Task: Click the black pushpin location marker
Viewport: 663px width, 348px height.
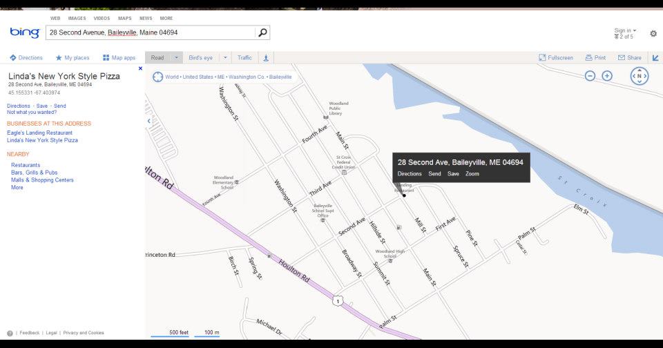Action: [x=404, y=195]
